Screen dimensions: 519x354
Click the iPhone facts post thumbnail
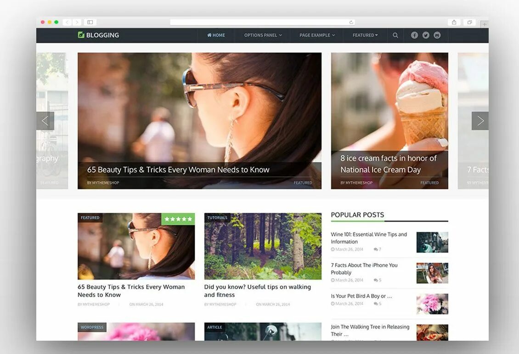point(432,273)
